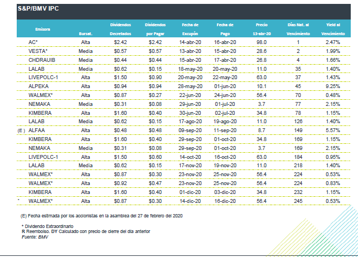
Task: Select the 14-dic-20 ex-coupon date
Action: tap(190, 201)
